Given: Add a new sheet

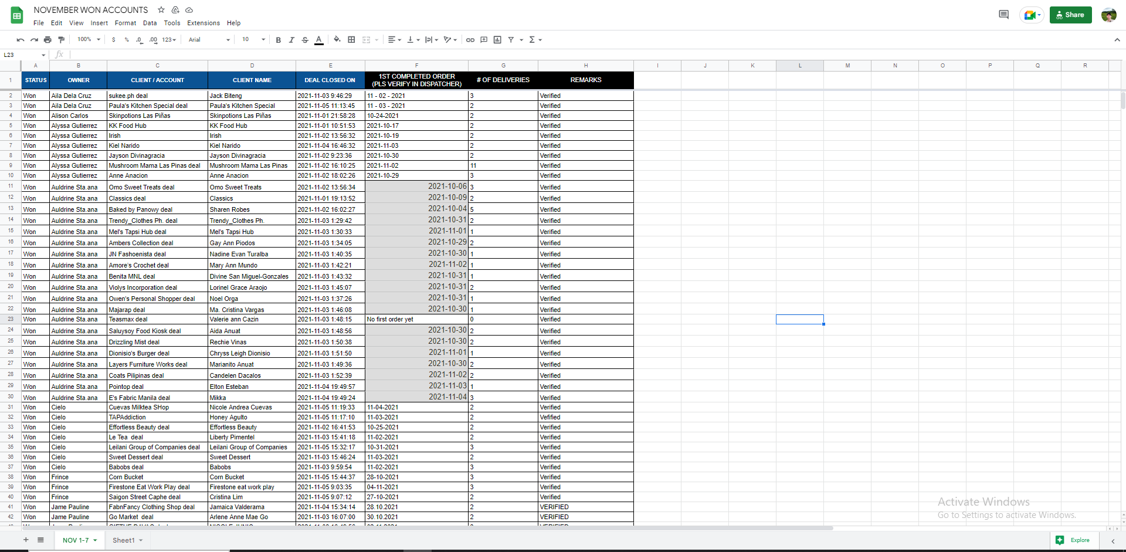Looking at the screenshot, I should click(26, 540).
